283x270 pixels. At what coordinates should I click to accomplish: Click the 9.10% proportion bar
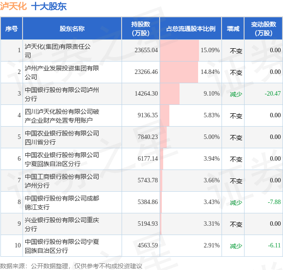point(170,93)
